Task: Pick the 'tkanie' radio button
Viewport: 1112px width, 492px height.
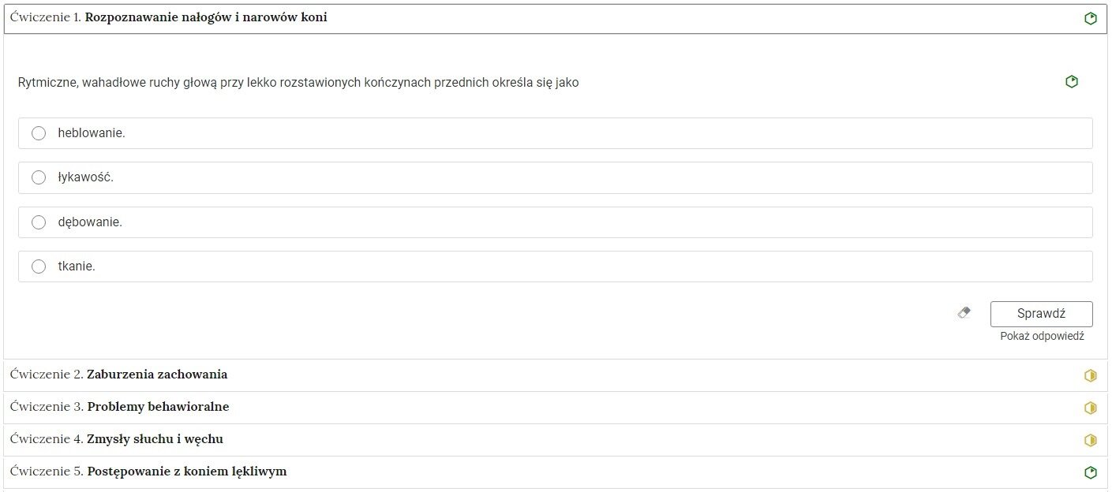Action: 39,266
